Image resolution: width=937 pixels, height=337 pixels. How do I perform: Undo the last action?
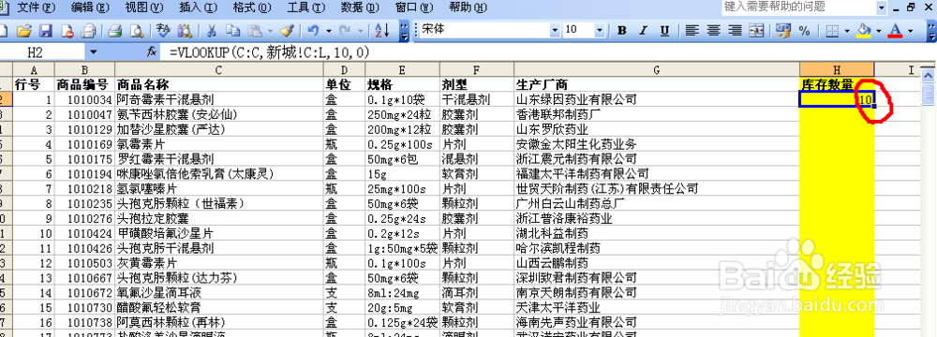[313, 31]
